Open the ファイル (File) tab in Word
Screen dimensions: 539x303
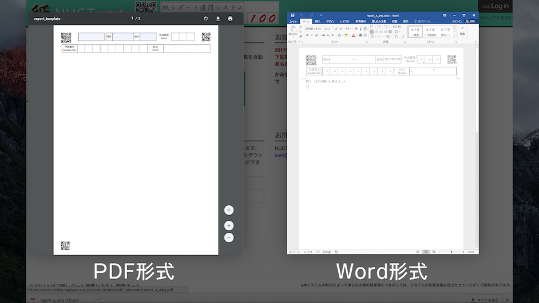click(293, 22)
